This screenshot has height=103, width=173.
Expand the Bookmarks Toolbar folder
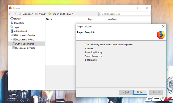[11, 35]
